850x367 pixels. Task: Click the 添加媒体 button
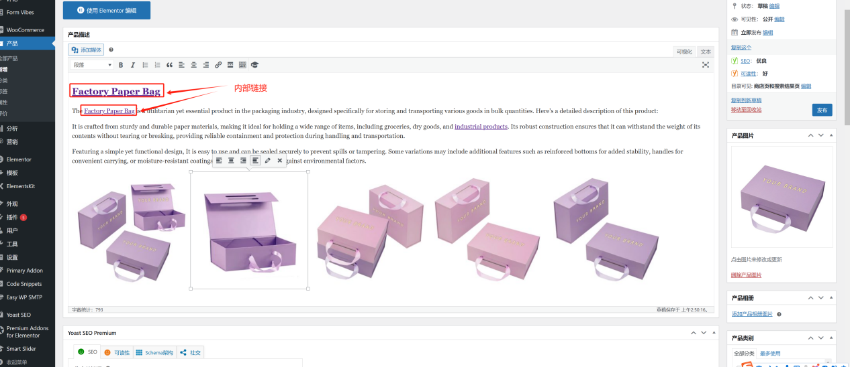pyautogui.click(x=86, y=50)
